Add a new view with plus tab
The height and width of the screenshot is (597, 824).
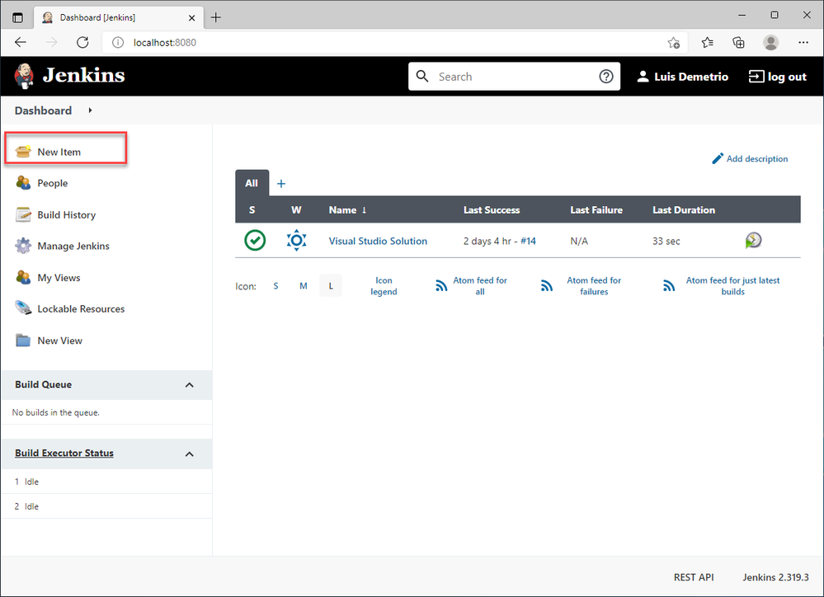(x=281, y=183)
